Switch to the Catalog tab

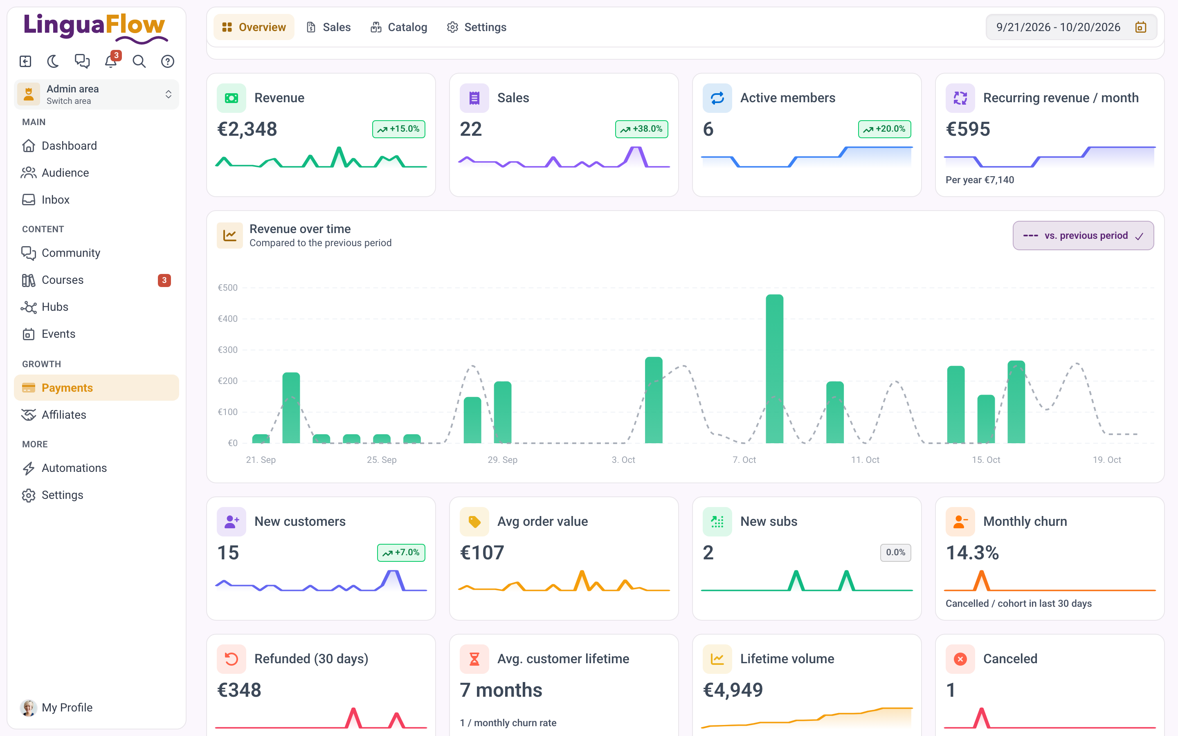pyautogui.click(x=399, y=27)
